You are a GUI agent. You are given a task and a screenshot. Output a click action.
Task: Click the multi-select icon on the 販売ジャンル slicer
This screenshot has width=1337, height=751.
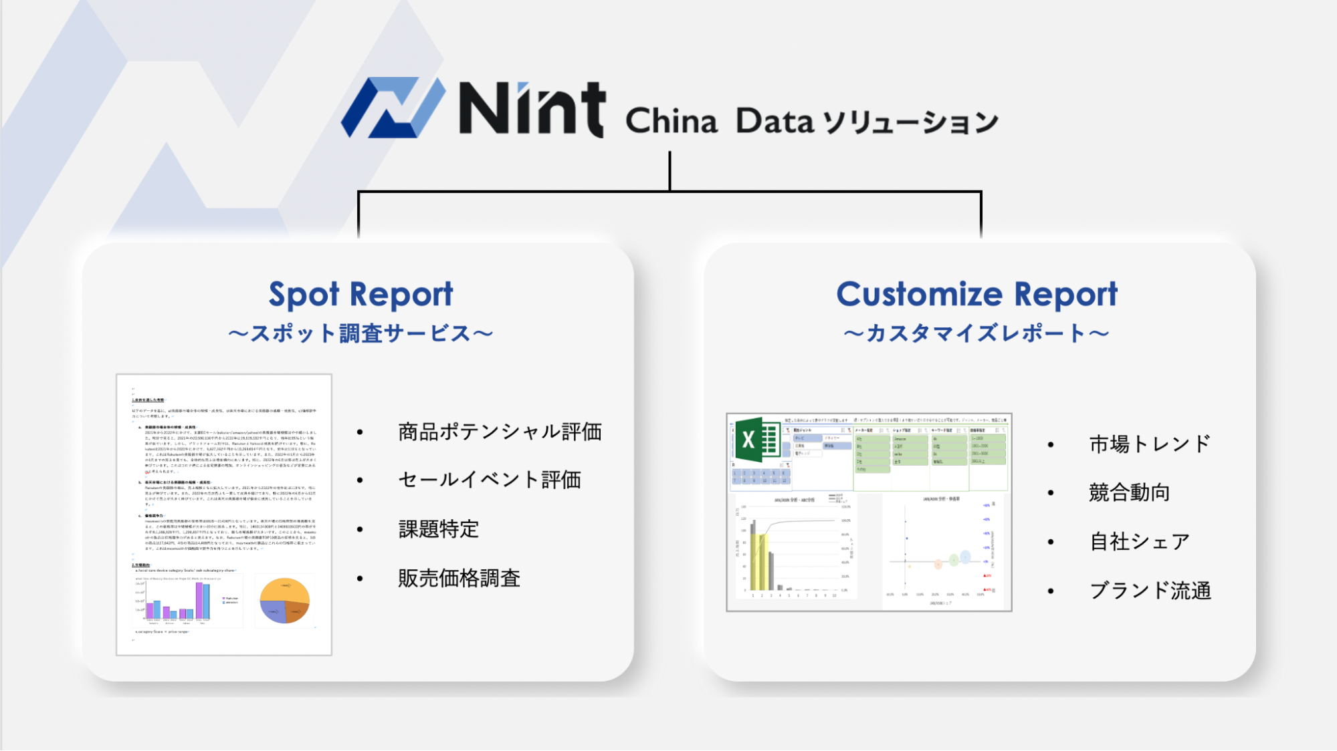click(842, 430)
